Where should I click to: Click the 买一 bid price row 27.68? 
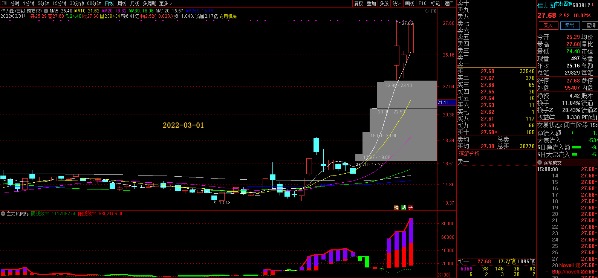pos(496,71)
